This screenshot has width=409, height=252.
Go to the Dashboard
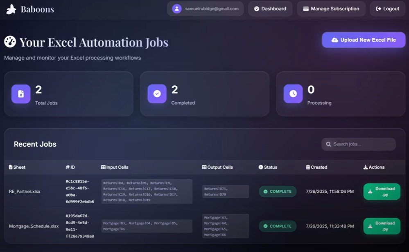point(270,9)
